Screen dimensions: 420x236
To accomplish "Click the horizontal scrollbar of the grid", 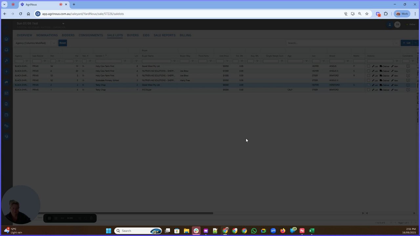I will pos(126,213).
